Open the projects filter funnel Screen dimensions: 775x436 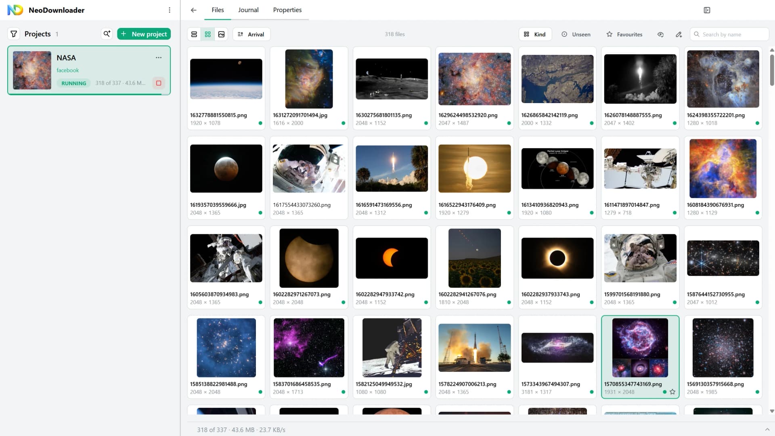[14, 34]
